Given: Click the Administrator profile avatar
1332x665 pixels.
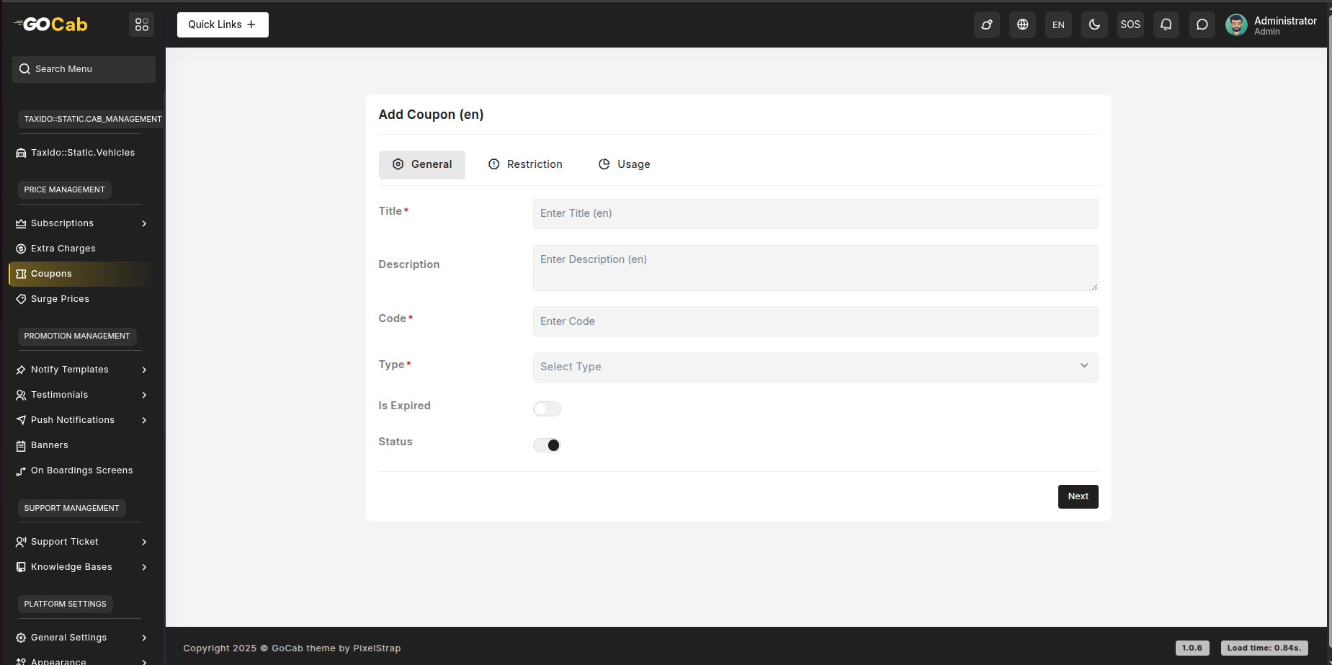Looking at the screenshot, I should [x=1236, y=24].
